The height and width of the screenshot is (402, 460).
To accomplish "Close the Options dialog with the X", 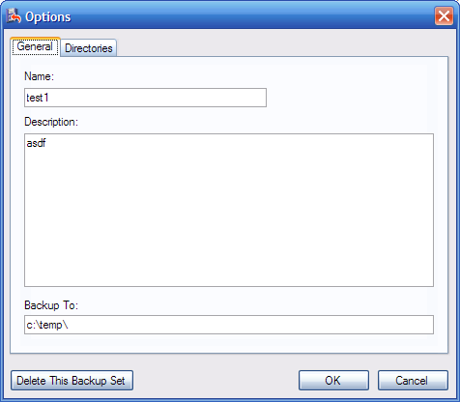I will tap(444, 15).
